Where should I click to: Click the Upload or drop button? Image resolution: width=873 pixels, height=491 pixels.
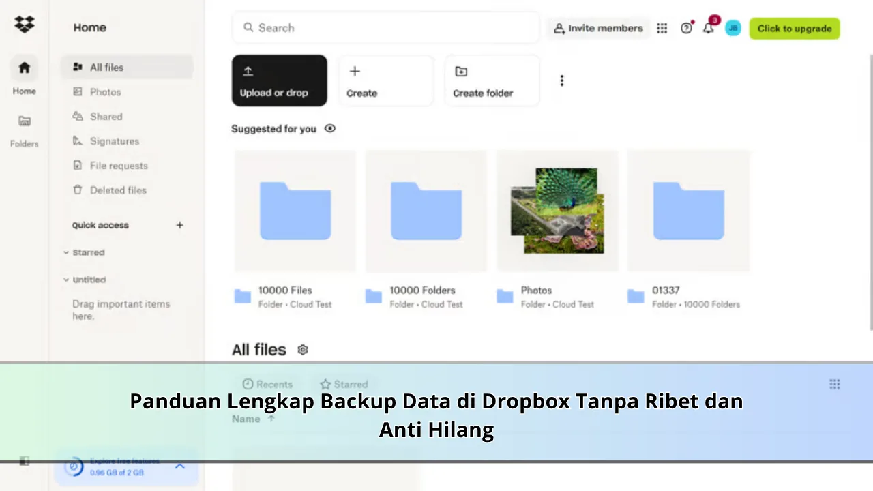pyautogui.click(x=279, y=80)
